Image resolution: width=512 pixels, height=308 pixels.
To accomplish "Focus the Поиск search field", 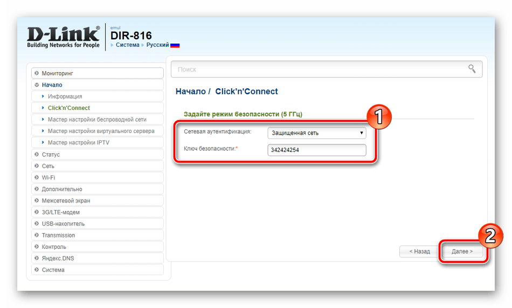I will point(327,69).
